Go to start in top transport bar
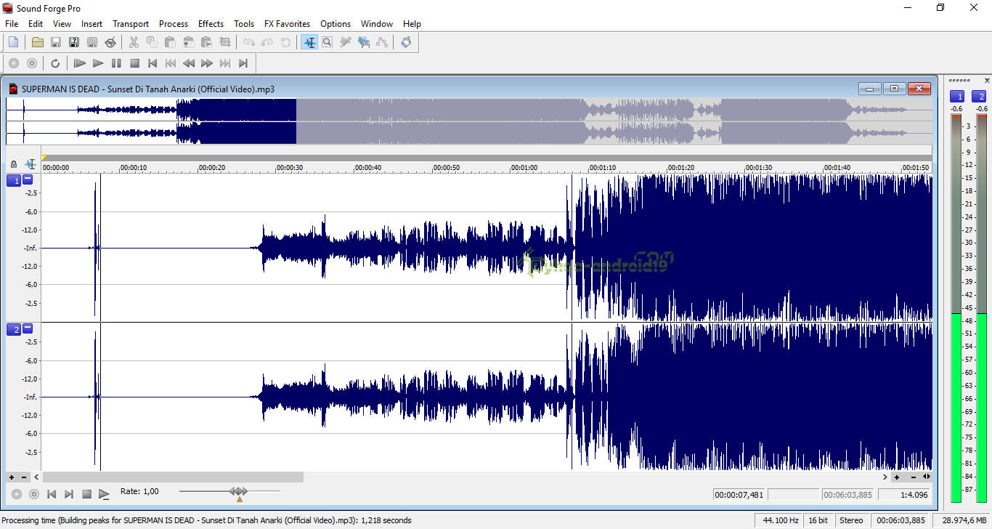992x529 pixels. coord(153,63)
